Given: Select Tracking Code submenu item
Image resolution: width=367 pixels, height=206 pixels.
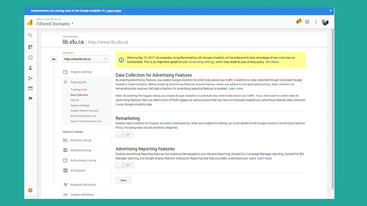Looking at the screenshot, I should [78, 90].
